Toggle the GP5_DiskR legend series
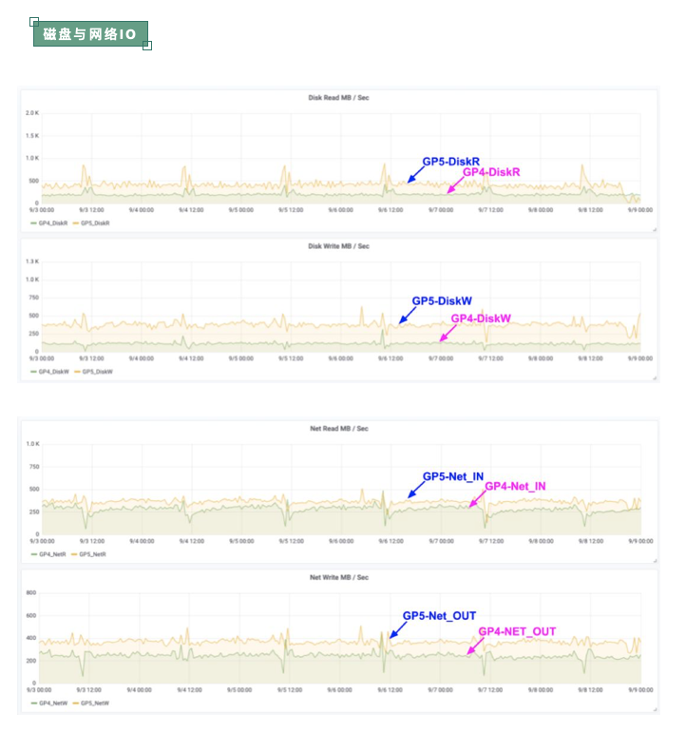 95,223
